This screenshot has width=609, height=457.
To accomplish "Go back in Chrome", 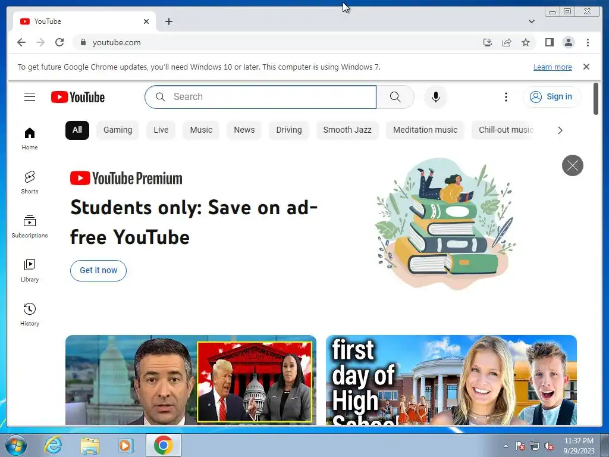I will pos(21,42).
